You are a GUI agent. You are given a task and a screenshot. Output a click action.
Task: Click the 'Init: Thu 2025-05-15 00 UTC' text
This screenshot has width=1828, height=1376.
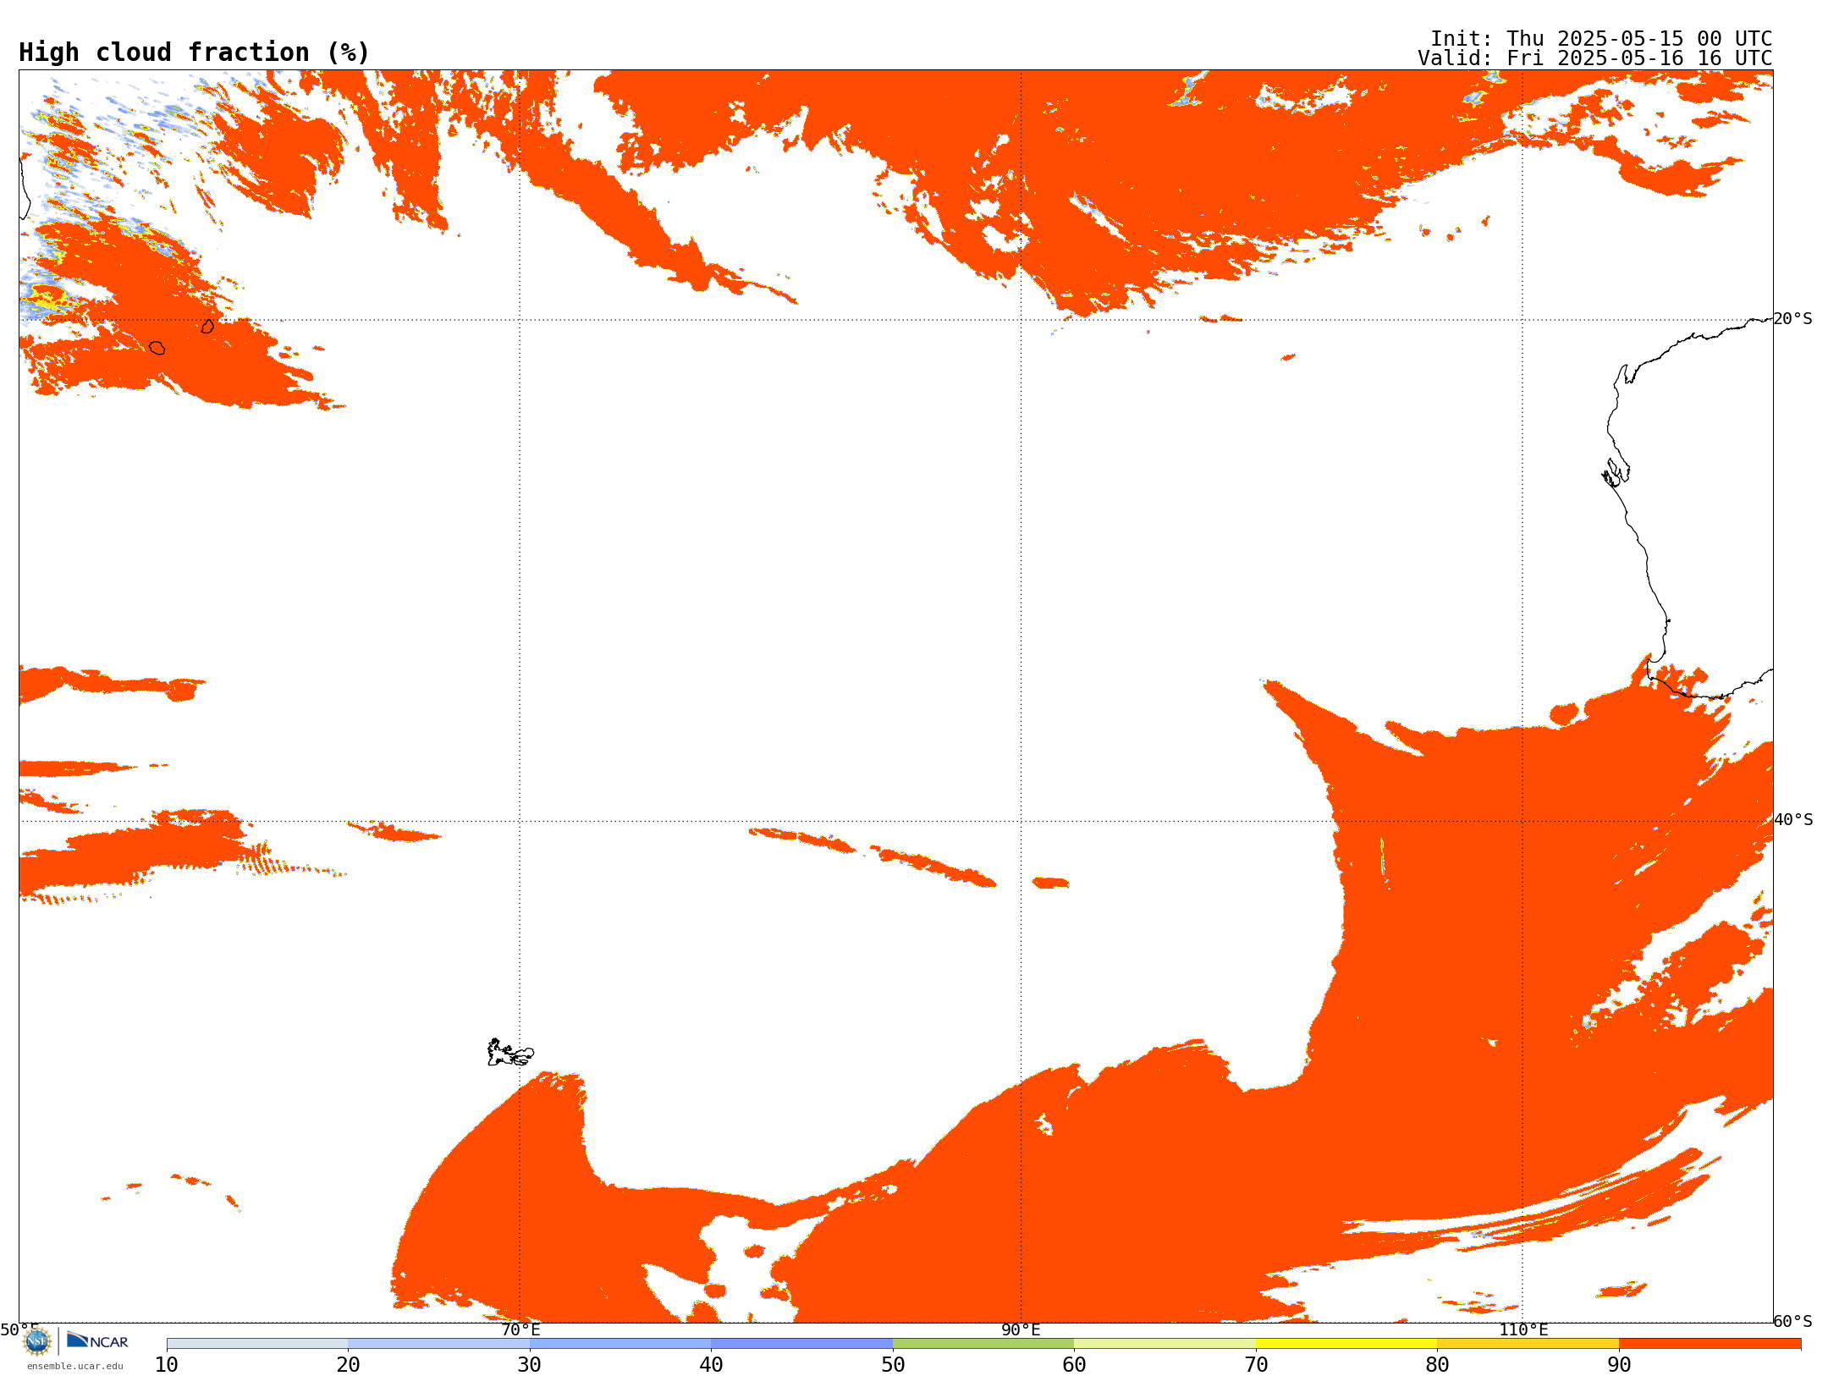tap(1601, 39)
